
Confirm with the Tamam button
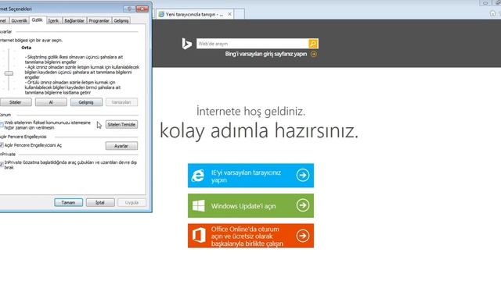68,203
